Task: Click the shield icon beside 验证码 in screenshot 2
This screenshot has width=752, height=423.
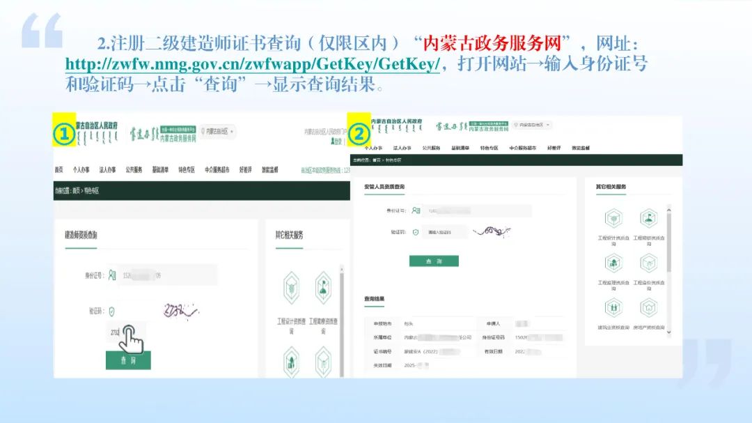Action: [415, 232]
